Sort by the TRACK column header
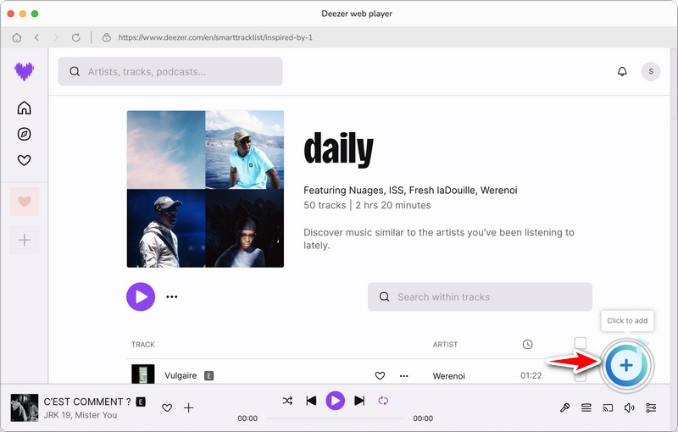This screenshot has width=678, height=432. pyautogui.click(x=143, y=344)
